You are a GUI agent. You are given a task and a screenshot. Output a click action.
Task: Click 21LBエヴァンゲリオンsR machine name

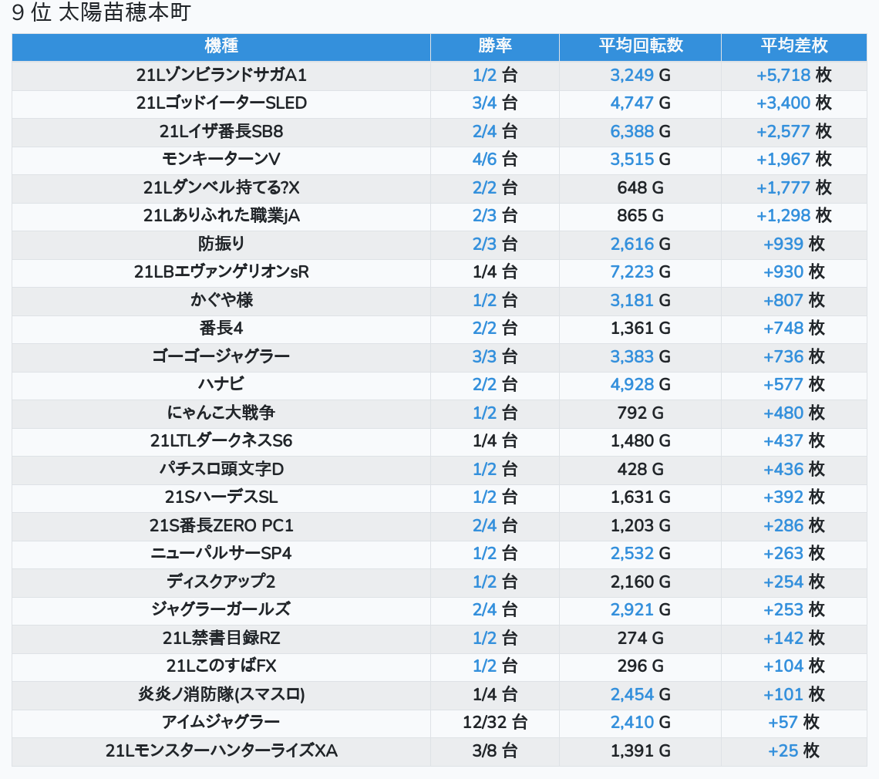[221, 272]
